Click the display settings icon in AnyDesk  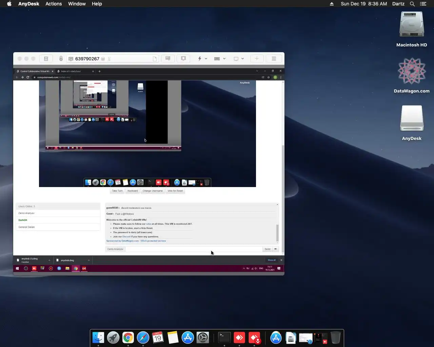click(236, 59)
